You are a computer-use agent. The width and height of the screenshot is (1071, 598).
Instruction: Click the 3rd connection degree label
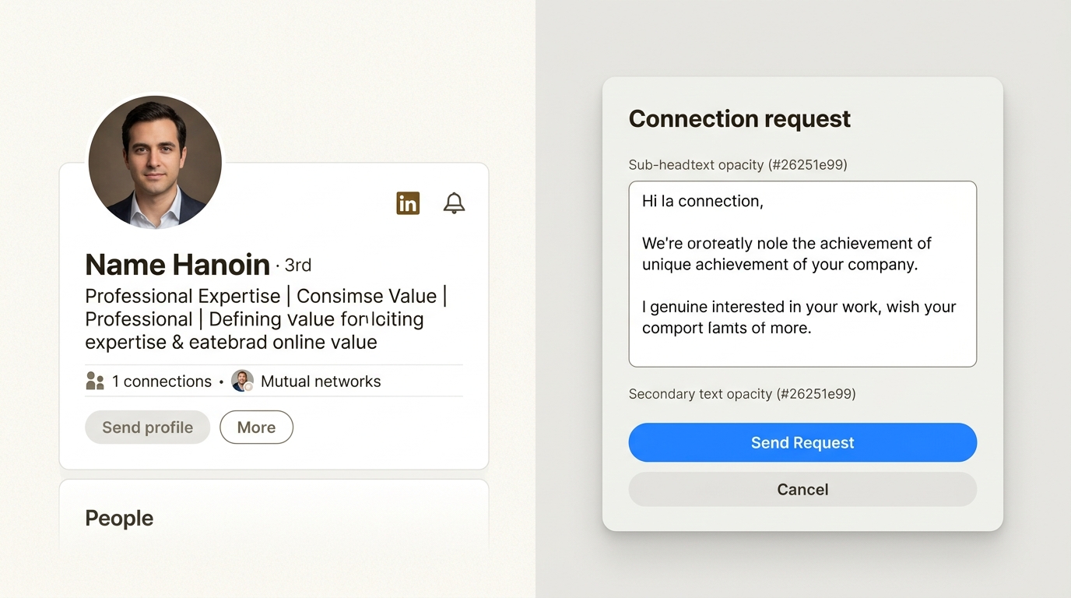point(297,265)
